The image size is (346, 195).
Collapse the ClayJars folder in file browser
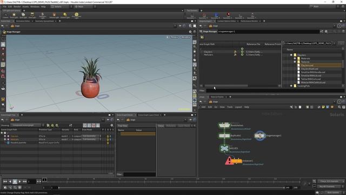(291, 55)
